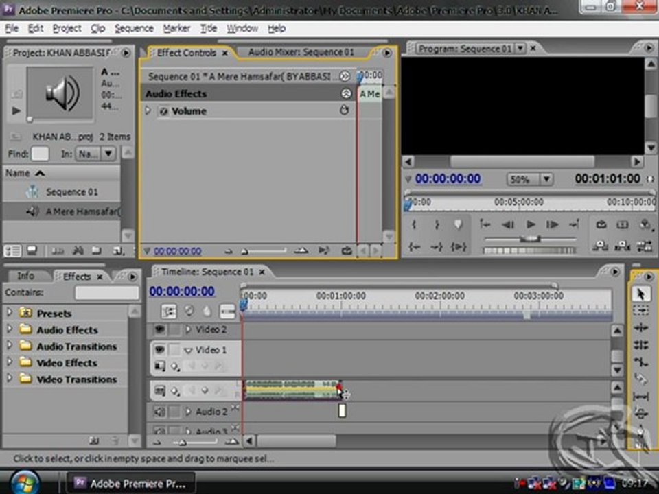Toggle Video 1 track output eye
Image resolution: width=659 pixels, height=494 pixels.
[x=160, y=349]
